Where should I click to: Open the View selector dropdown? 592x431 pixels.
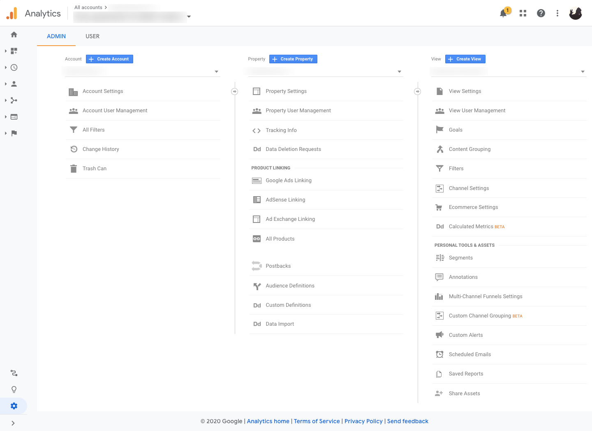[x=508, y=71]
